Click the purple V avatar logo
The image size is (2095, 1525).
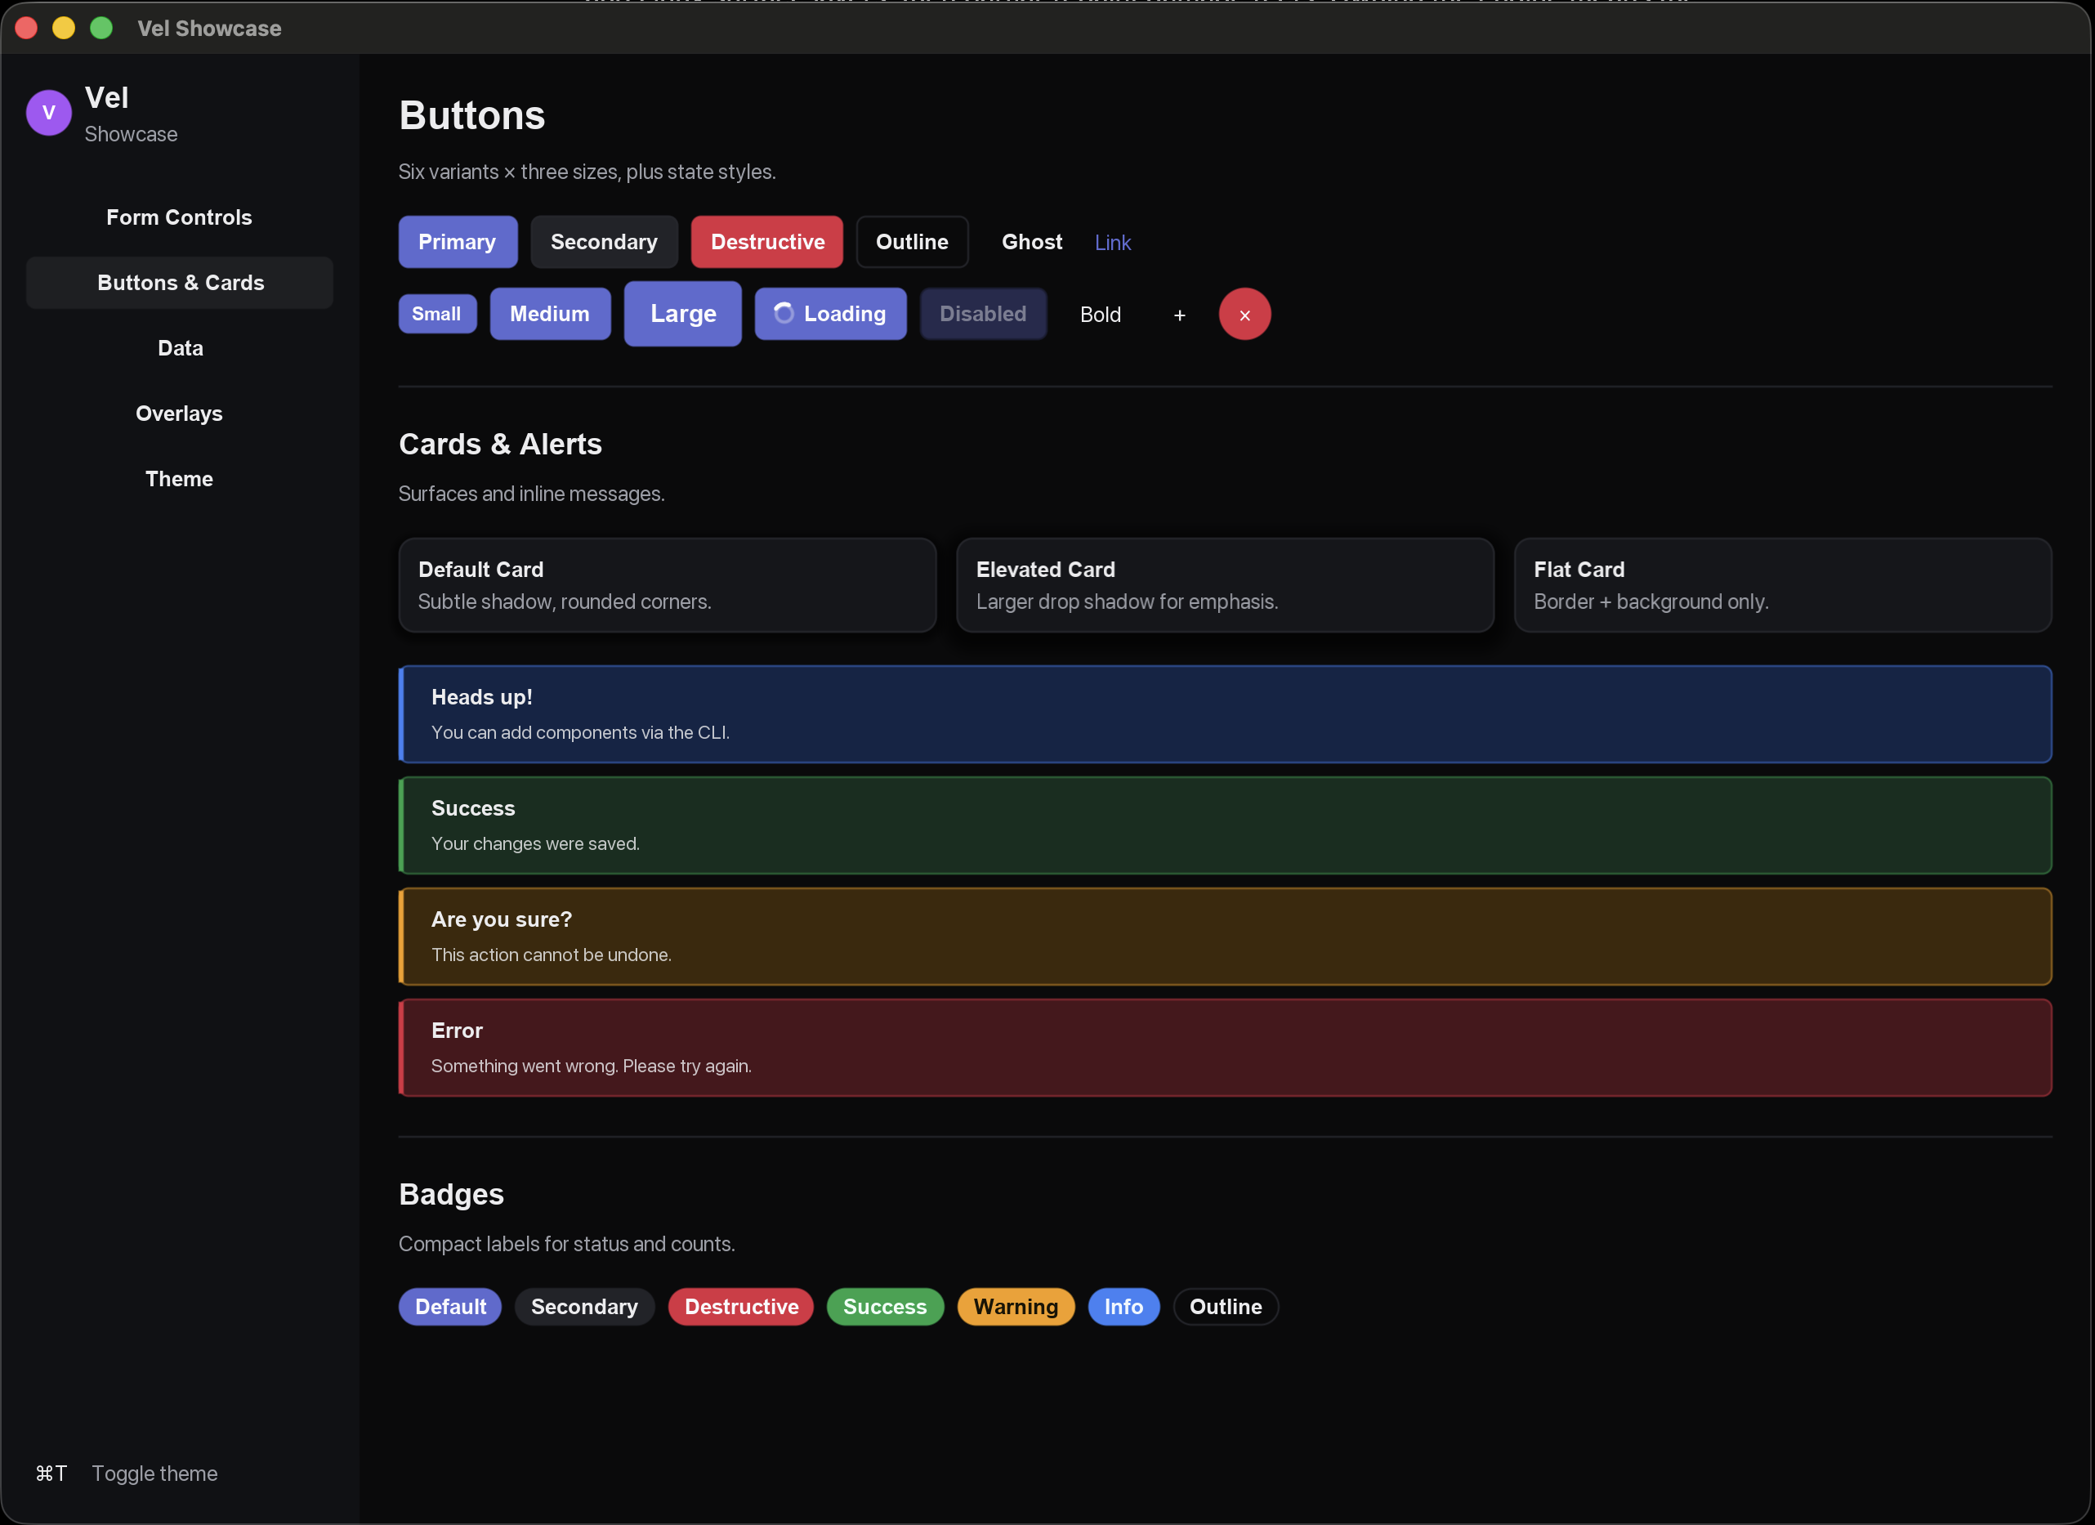click(x=49, y=113)
